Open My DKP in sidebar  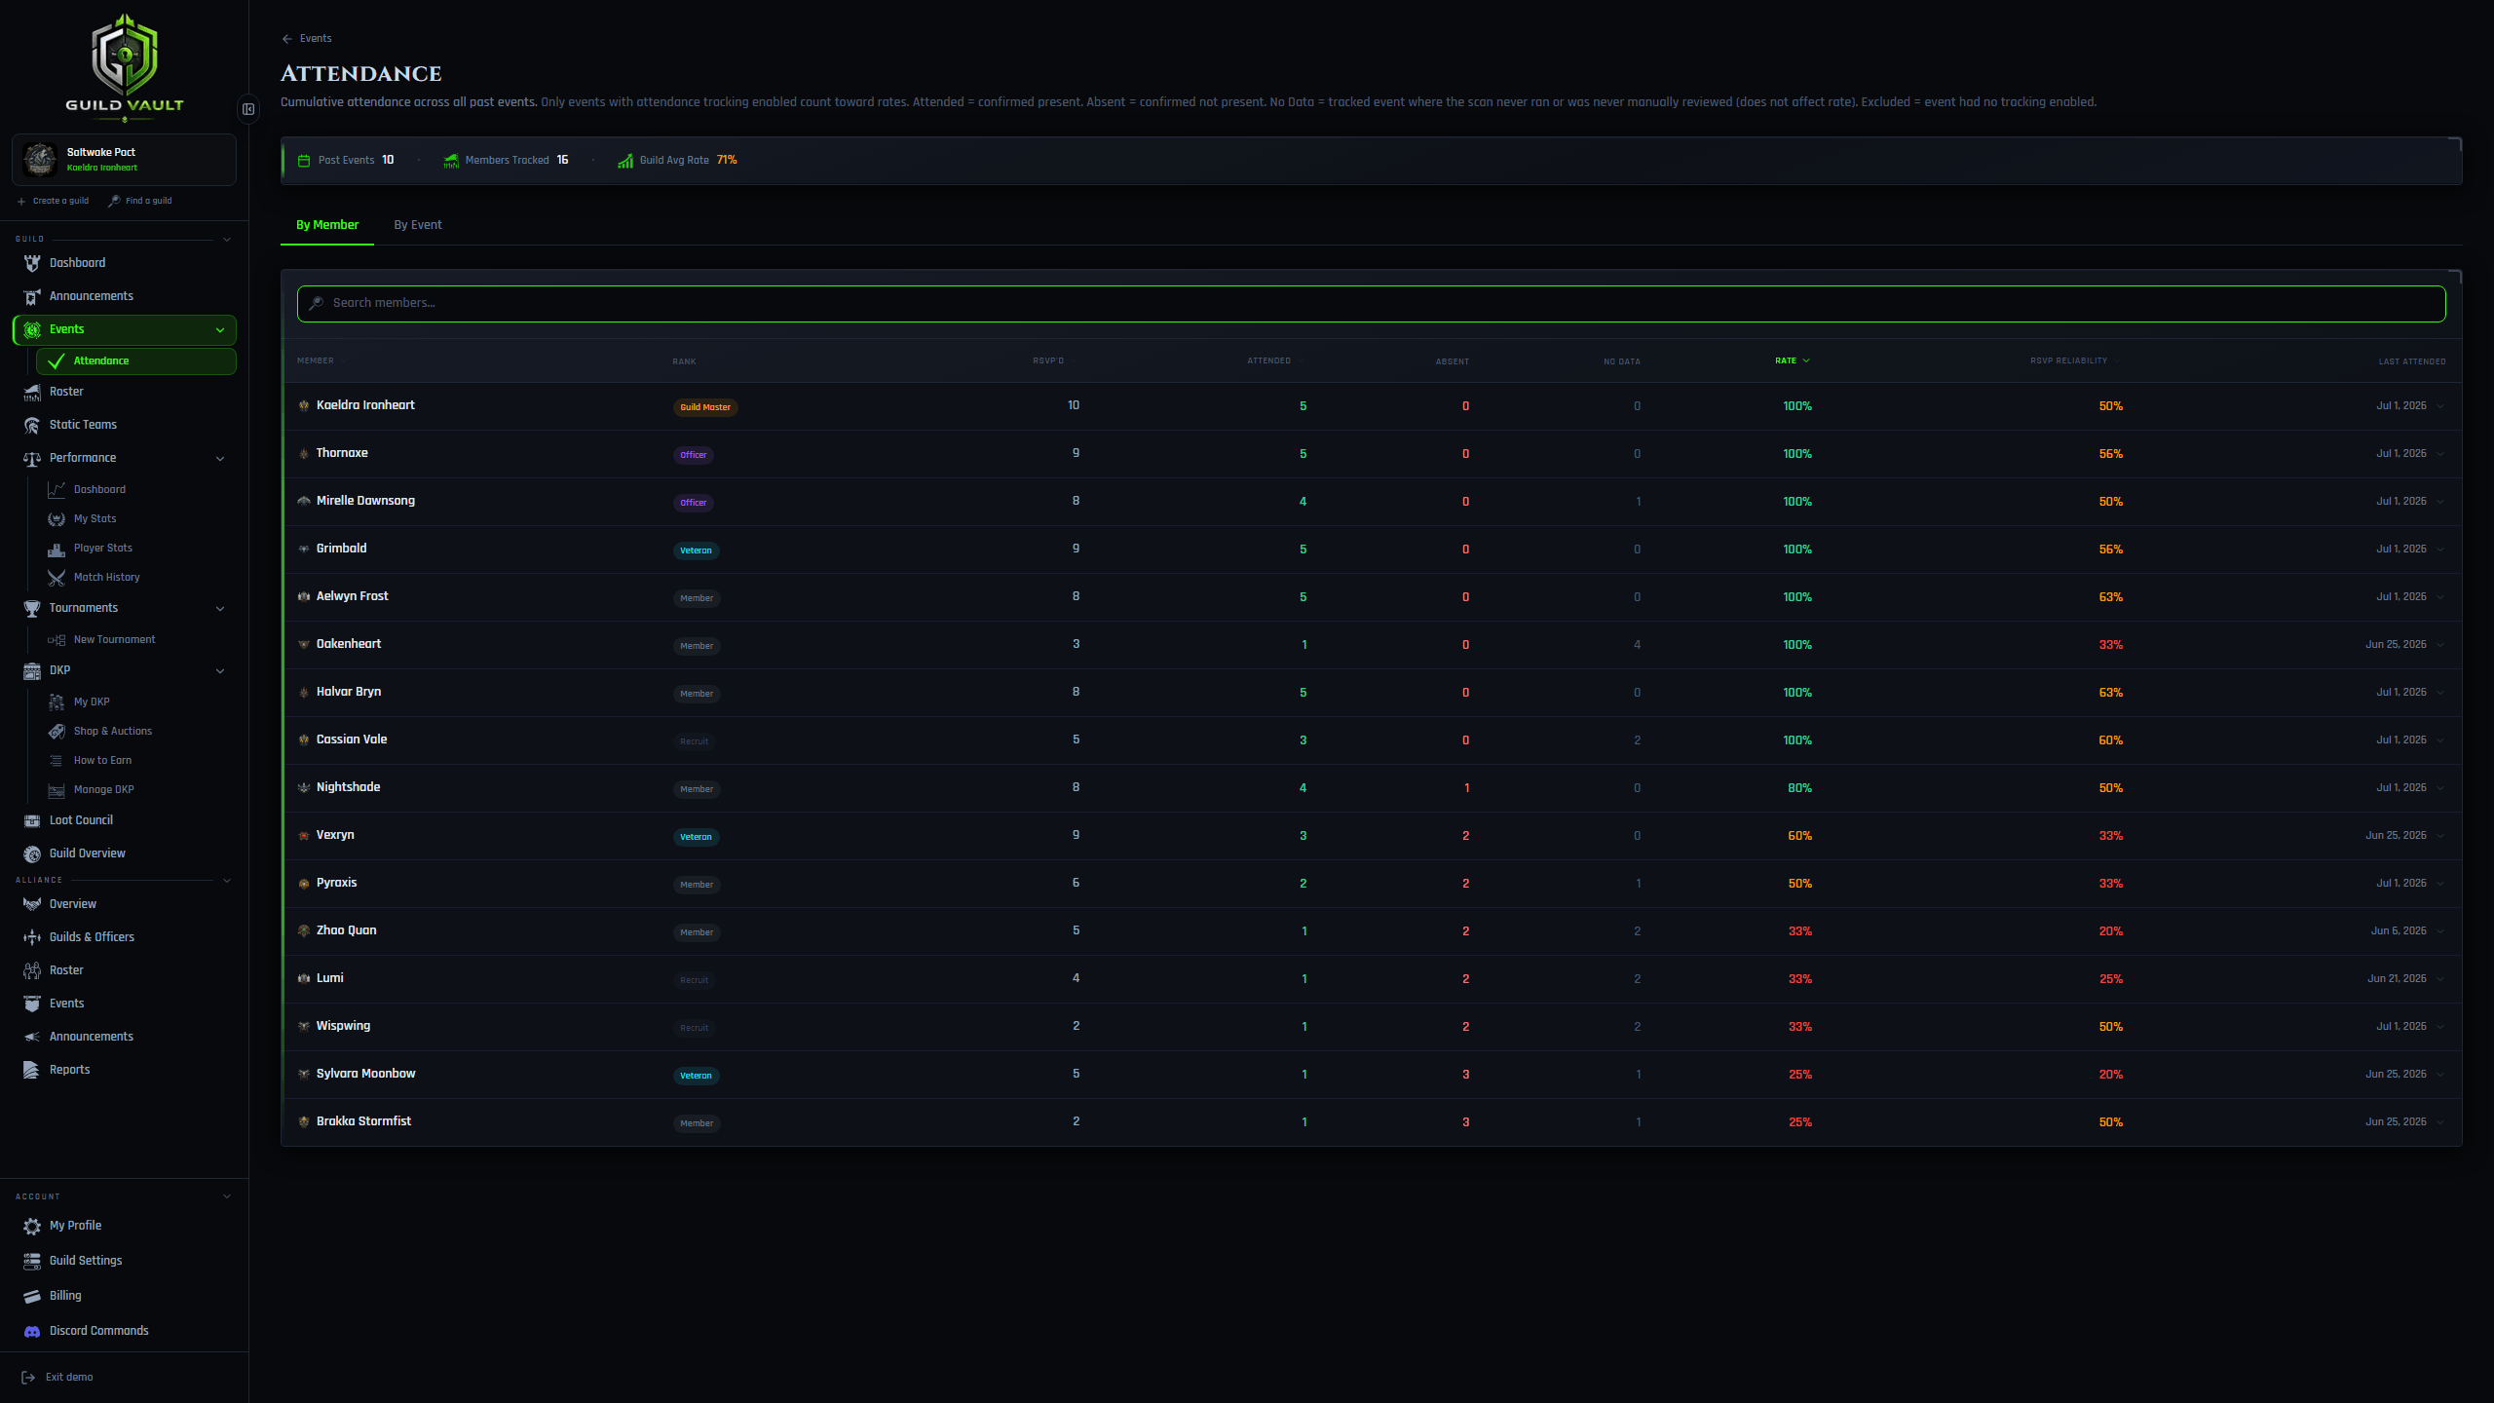pos(92,702)
